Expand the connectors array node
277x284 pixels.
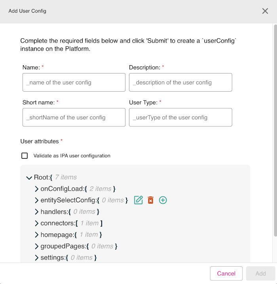click(x=37, y=223)
